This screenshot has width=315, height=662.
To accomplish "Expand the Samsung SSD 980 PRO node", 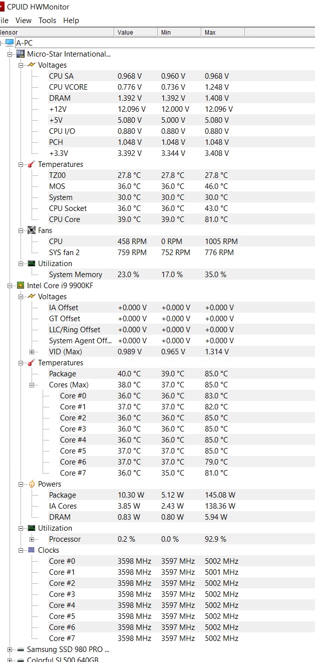I will coord(10,649).
